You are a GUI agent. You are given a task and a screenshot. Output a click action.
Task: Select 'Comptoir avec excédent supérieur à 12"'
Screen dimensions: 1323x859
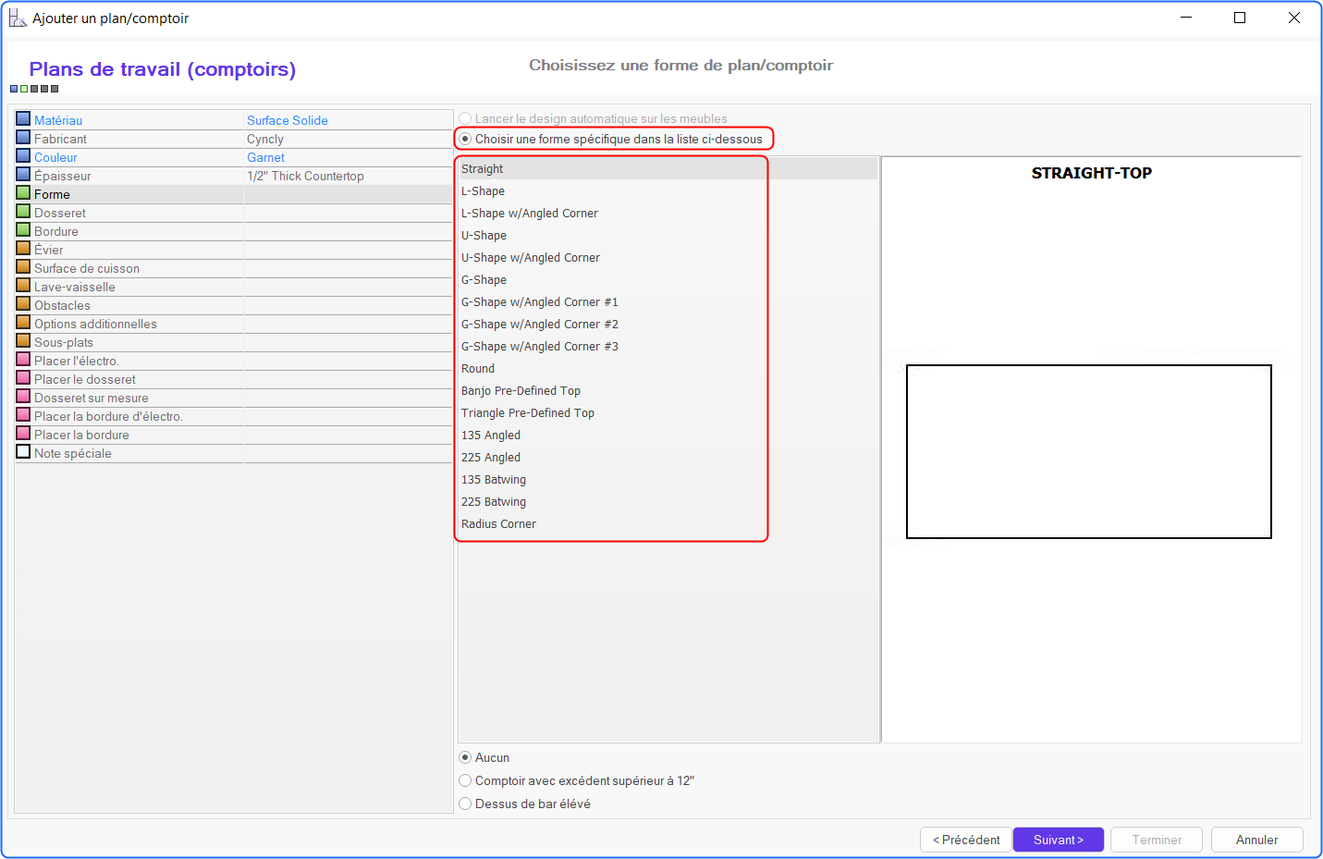click(465, 780)
